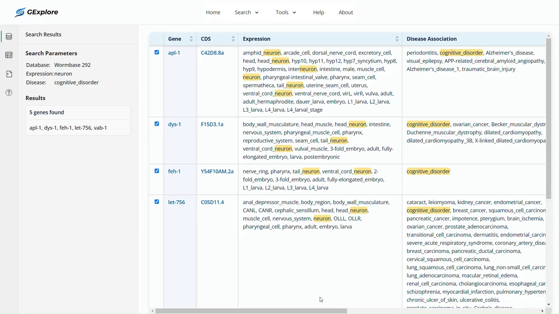Click the scroll-left arrow of horizontal scrollbar
The image size is (559, 314).
152,311
